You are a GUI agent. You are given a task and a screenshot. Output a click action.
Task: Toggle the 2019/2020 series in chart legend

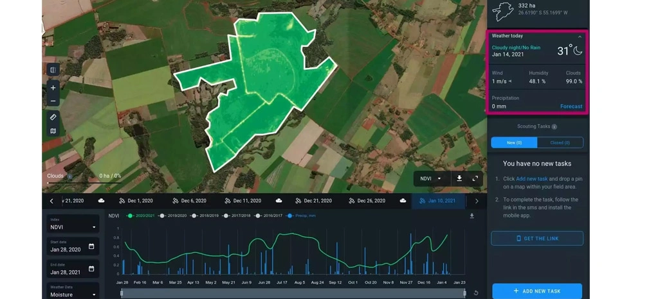(172, 216)
